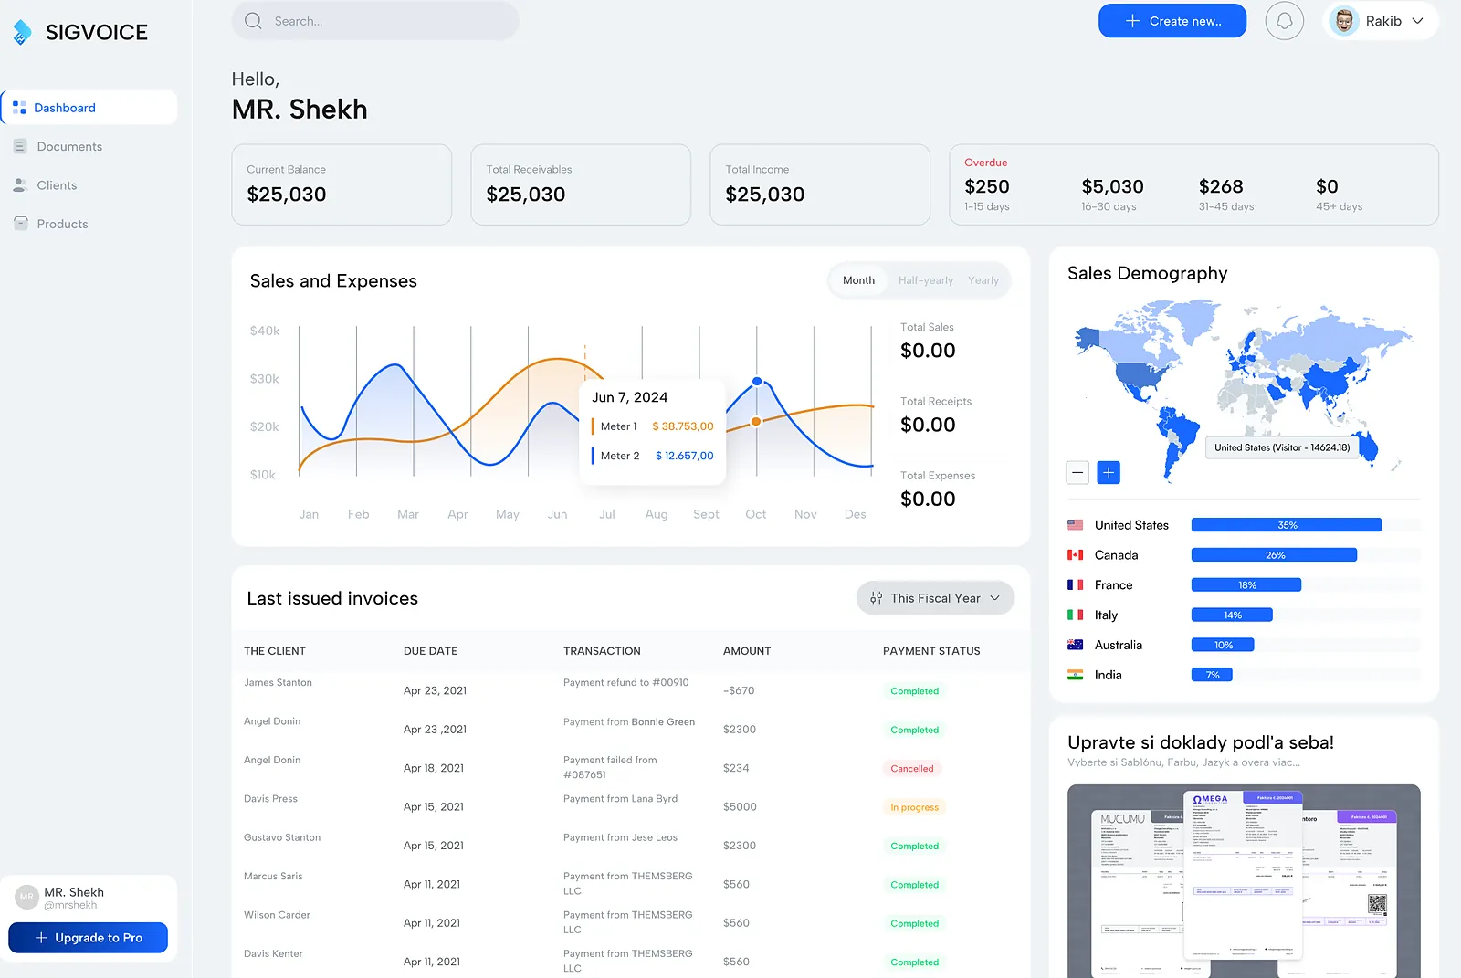Click the DUE DATE column header

click(x=430, y=651)
